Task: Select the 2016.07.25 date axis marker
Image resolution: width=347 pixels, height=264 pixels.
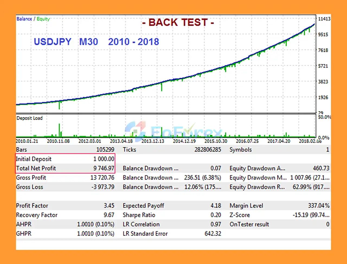Action: tap(247, 141)
